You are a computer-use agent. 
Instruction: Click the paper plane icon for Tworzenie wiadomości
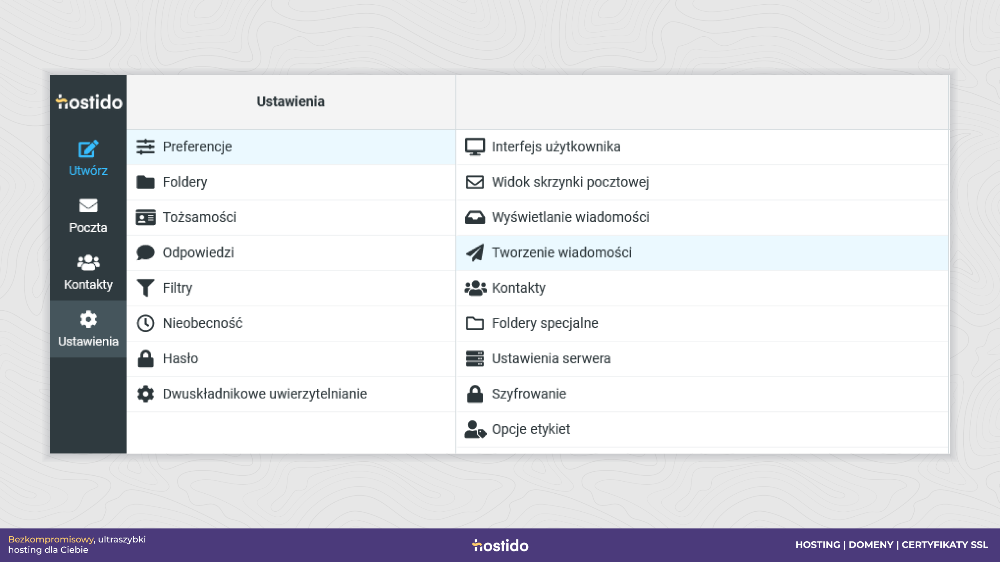tap(475, 253)
